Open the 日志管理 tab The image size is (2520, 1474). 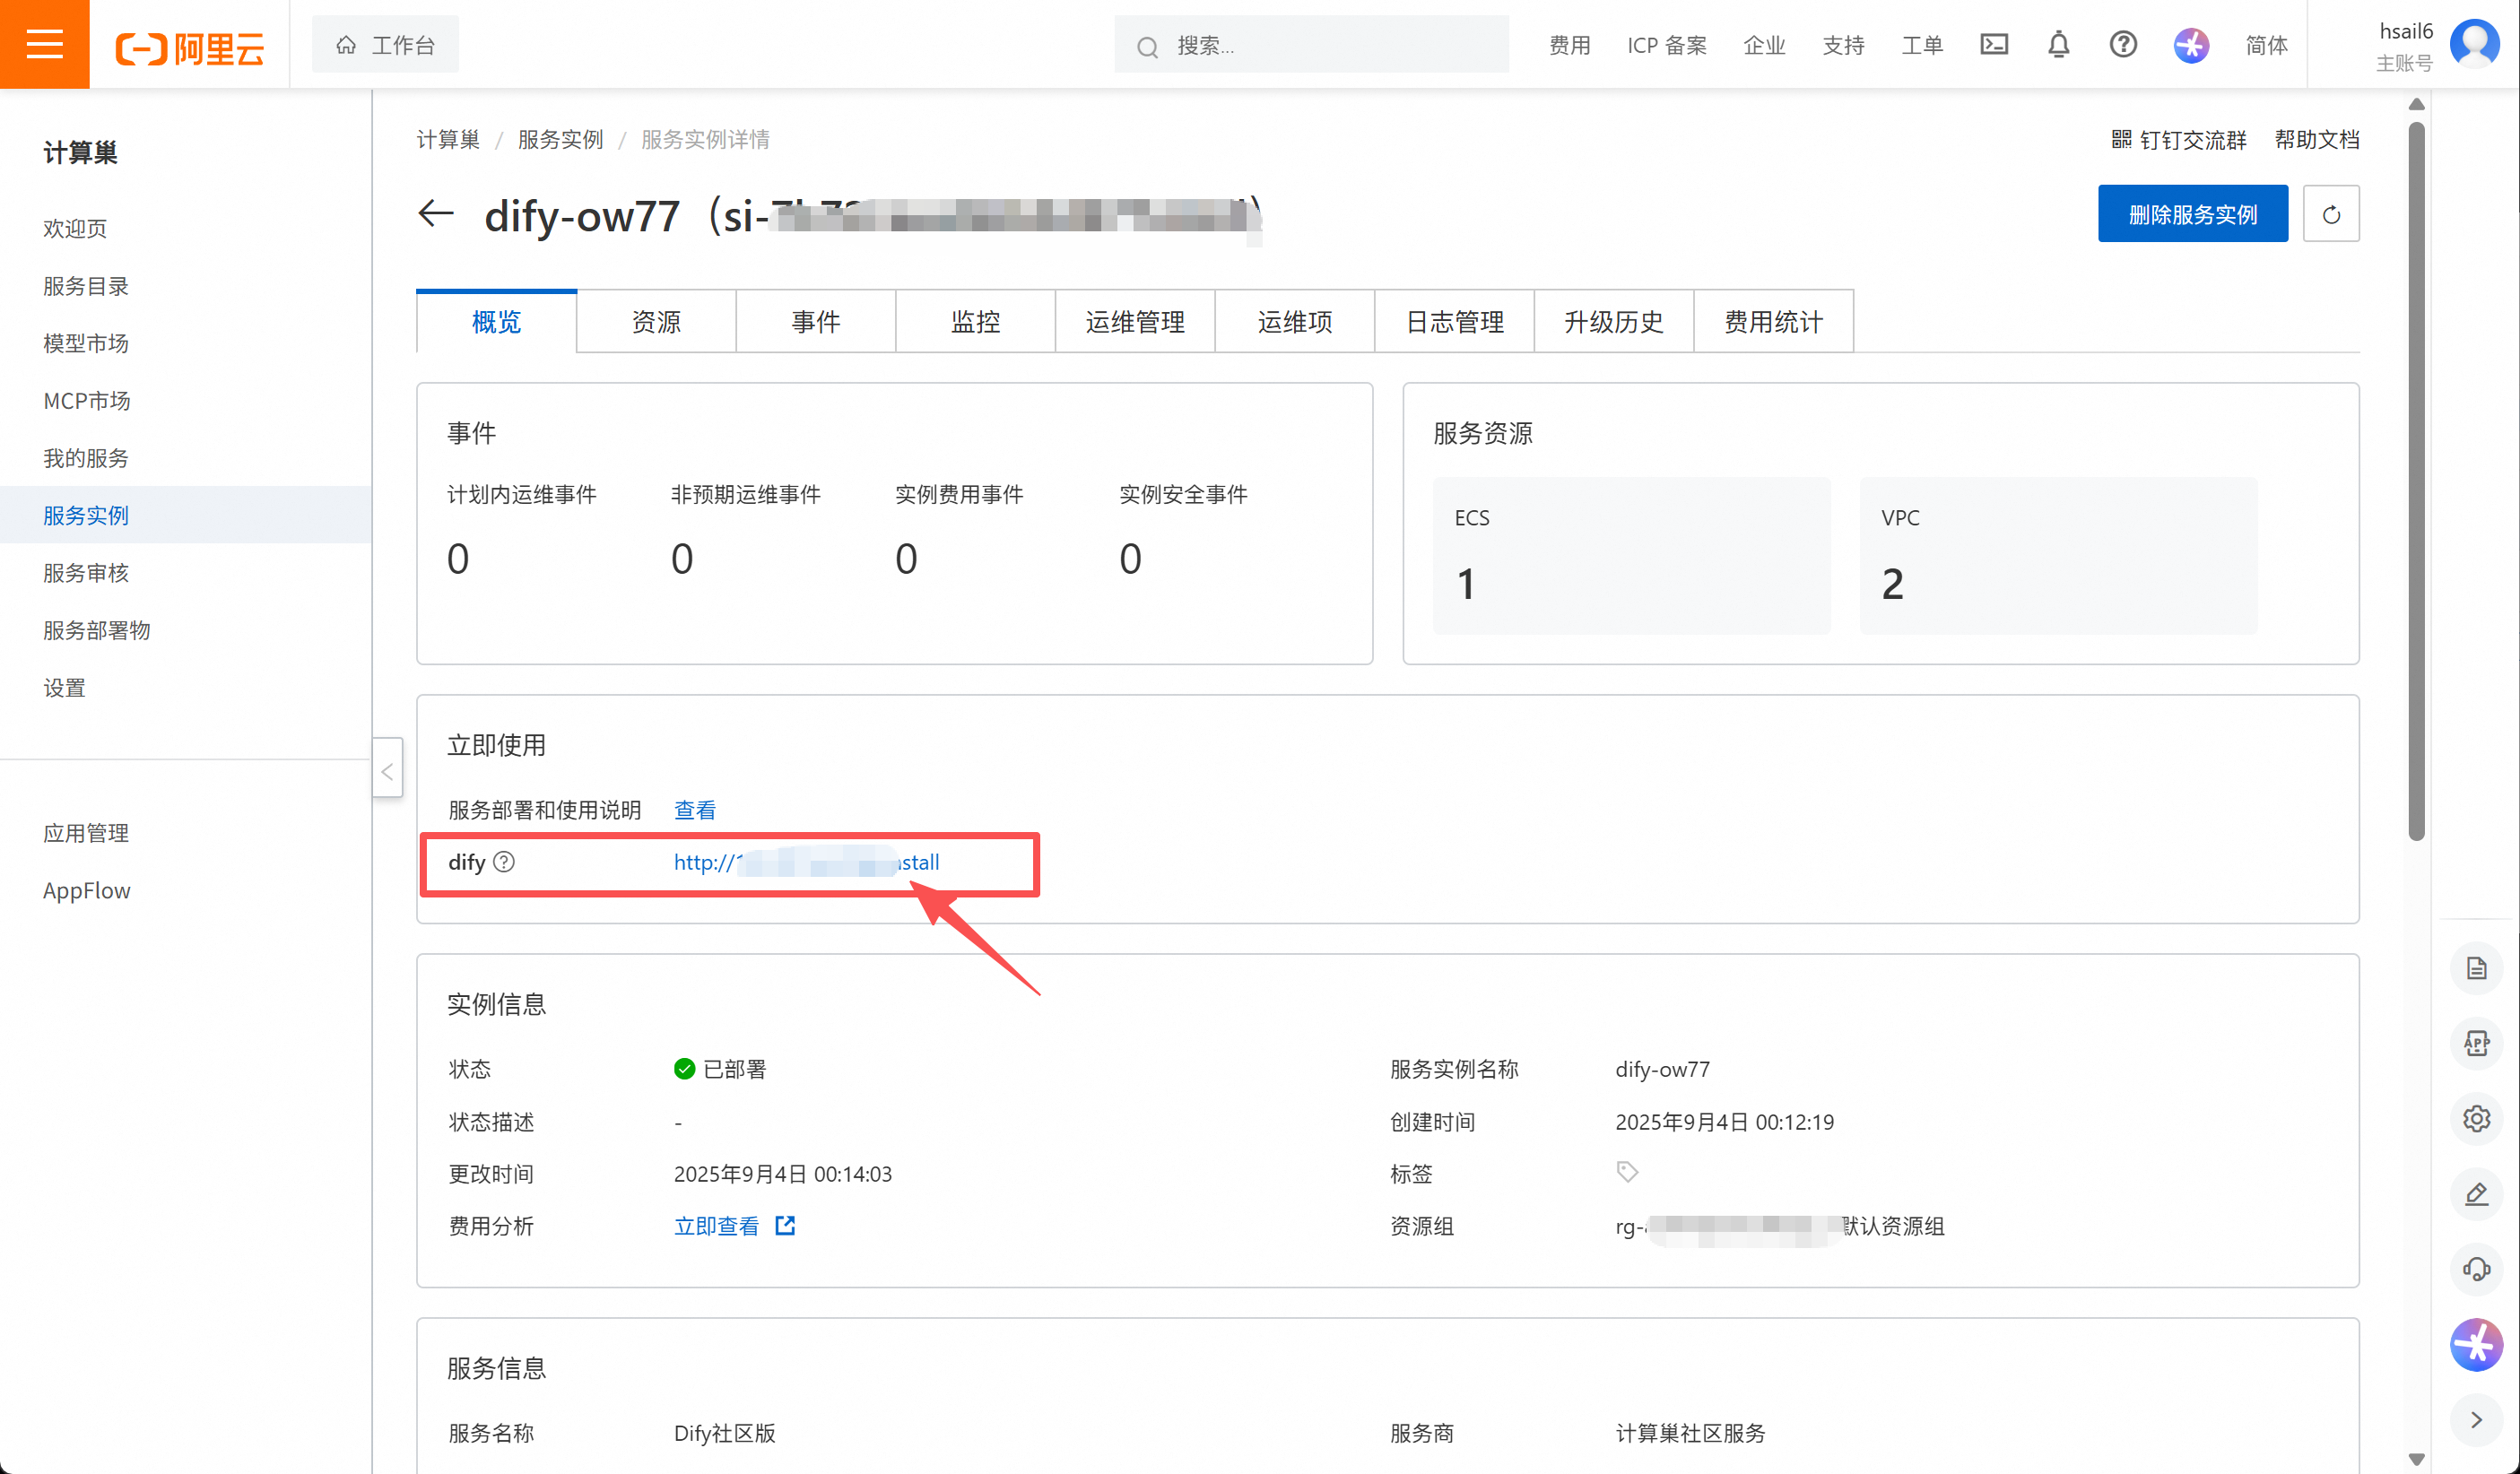tap(1455, 321)
